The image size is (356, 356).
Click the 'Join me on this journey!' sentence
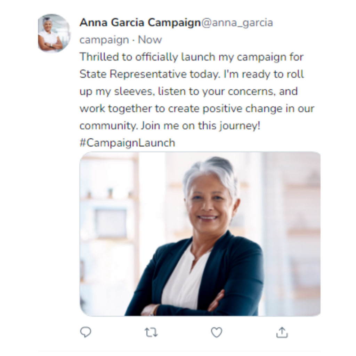(201, 126)
